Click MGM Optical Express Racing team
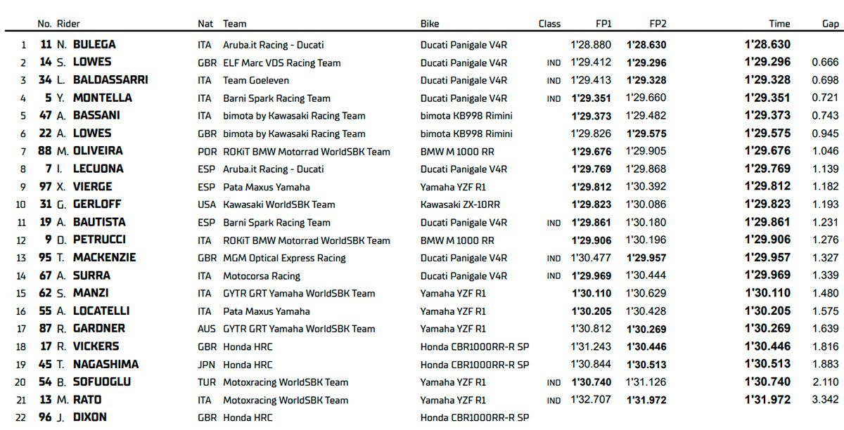This screenshot has width=844, height=430. (x=284, y=258)
